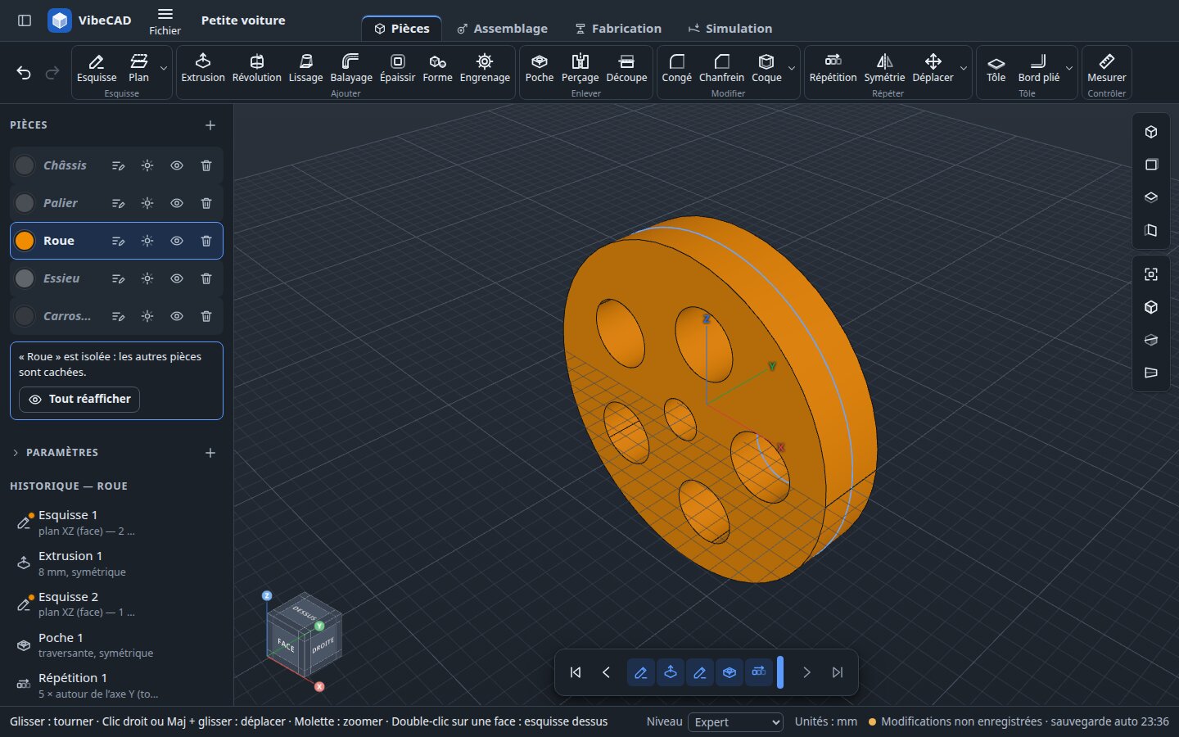Select the Bord plié tool
The height and width of the screenshot is (737, 1179).
[x=1039, y=68]
